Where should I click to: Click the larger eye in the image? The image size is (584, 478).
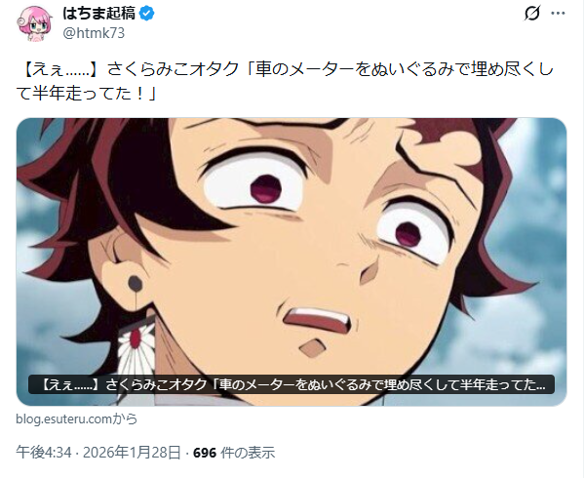tap(257, 185)
